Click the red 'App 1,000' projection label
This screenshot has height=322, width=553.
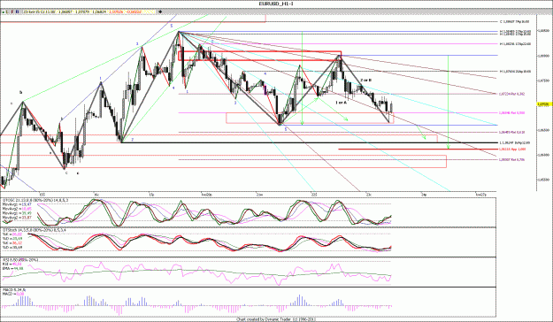(512, 149)
